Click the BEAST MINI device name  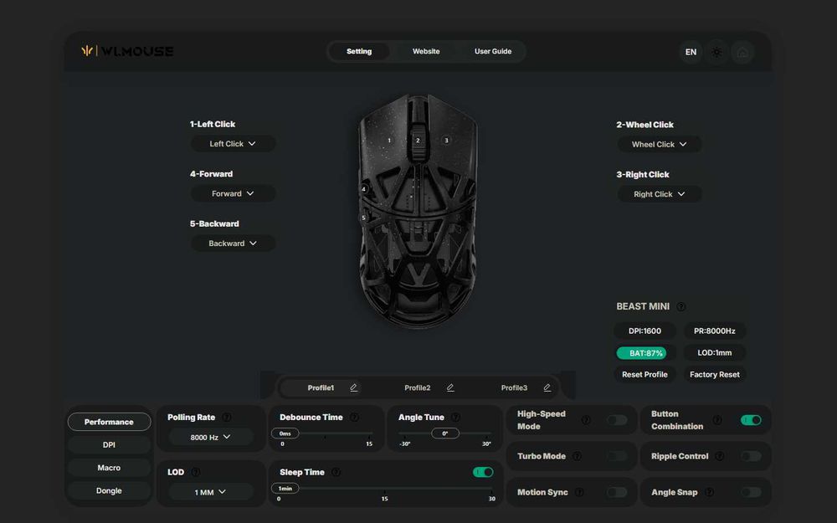coord(643,306)
